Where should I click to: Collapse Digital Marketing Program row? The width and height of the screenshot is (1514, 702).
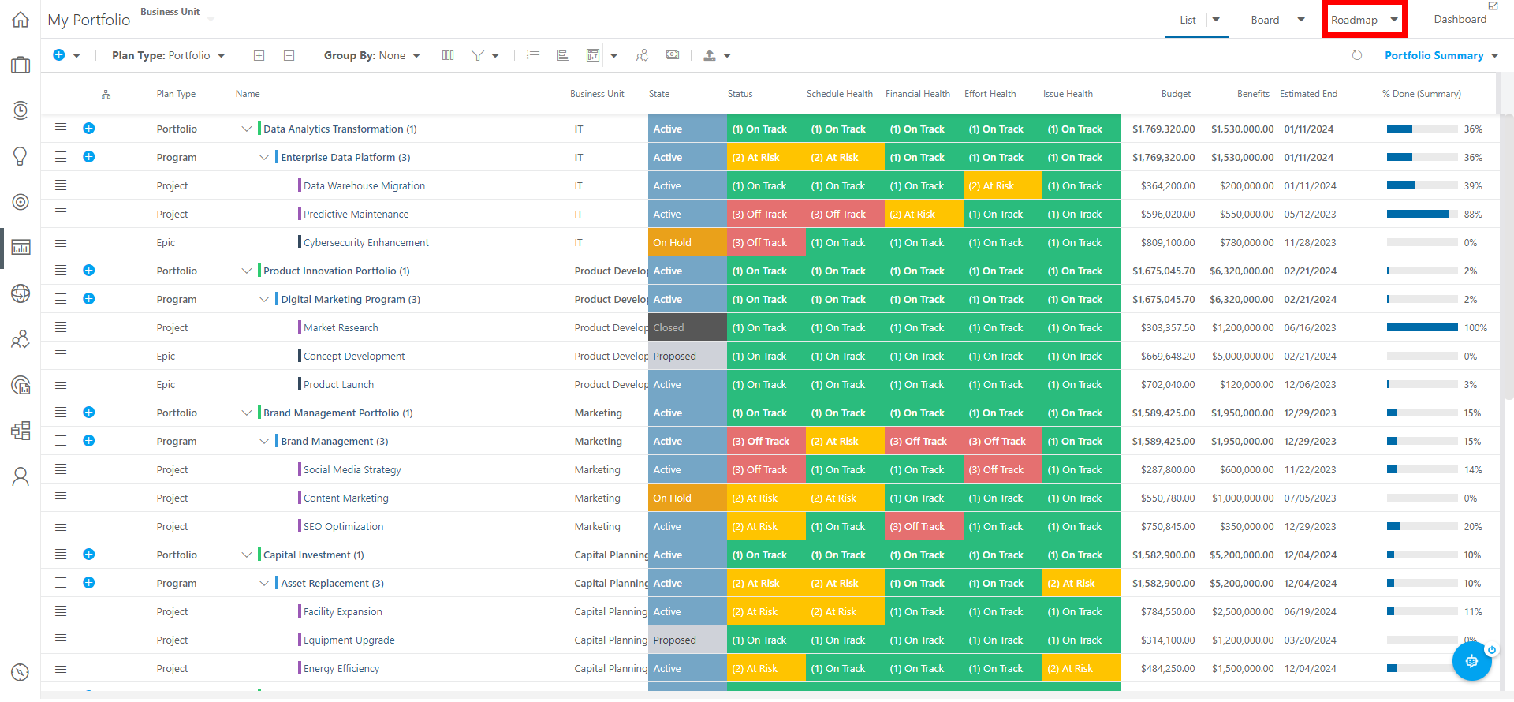(264, 299)
